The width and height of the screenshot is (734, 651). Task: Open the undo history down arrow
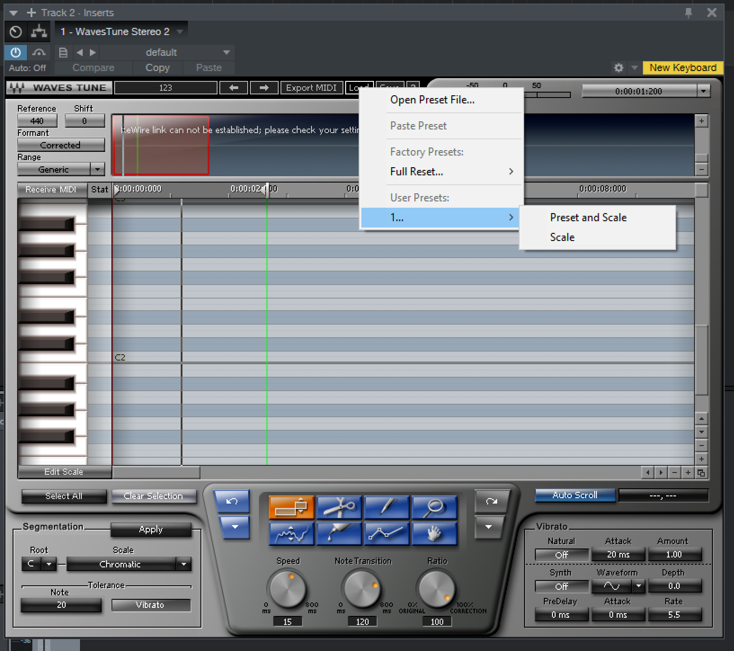(234, 527)
